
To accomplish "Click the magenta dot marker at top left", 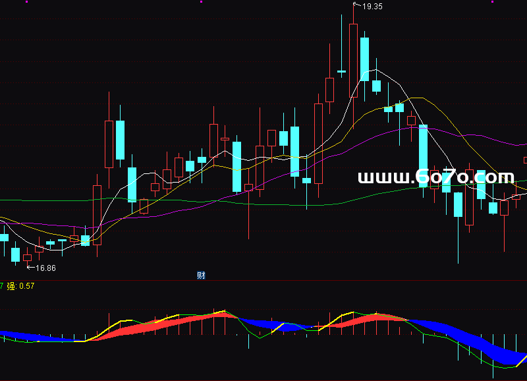I will tap(27, 2).
